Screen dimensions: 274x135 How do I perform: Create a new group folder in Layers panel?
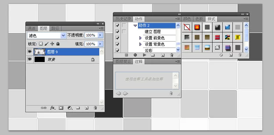pyautogui.click(x=78, y=108)
